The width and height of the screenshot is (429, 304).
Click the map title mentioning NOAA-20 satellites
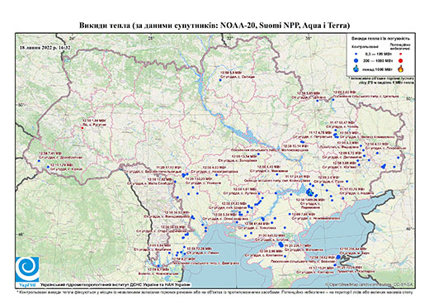coord(214,26)
